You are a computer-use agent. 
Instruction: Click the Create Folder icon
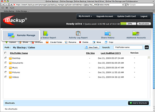[47, 42]
